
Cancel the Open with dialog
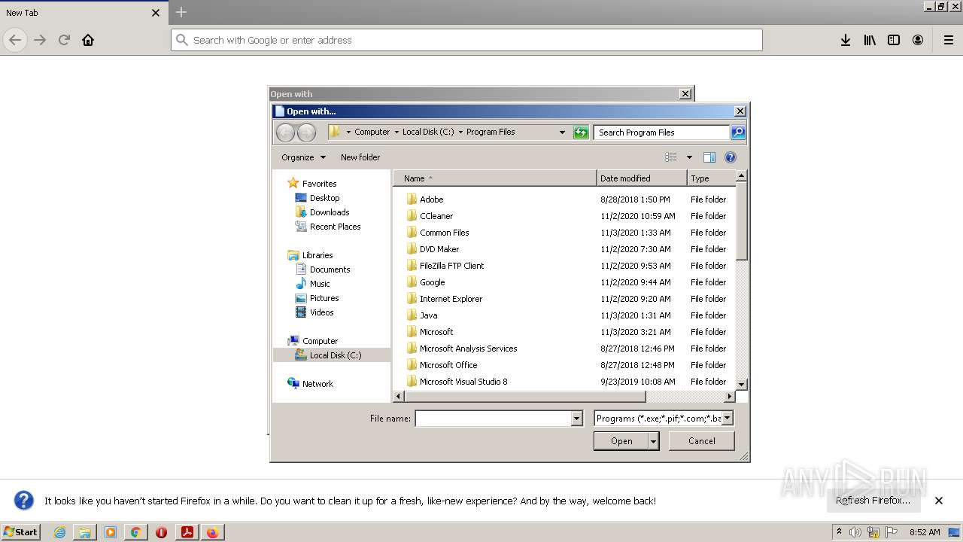(702, 441)
